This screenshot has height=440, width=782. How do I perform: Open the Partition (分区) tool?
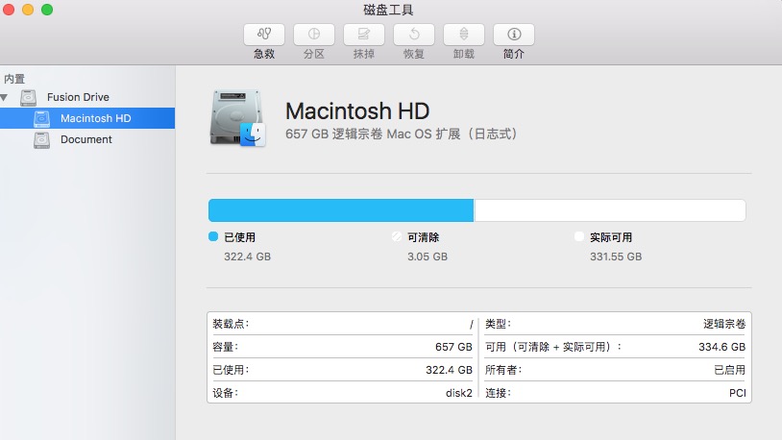click(x=314, y=35)
